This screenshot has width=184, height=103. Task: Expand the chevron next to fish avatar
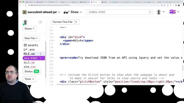[178, 12]
